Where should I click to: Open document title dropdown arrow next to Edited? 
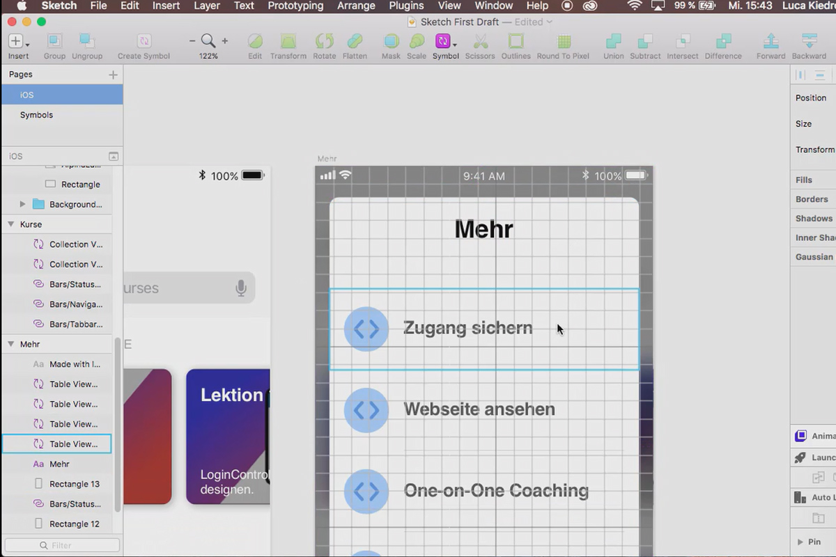[550, 22]
